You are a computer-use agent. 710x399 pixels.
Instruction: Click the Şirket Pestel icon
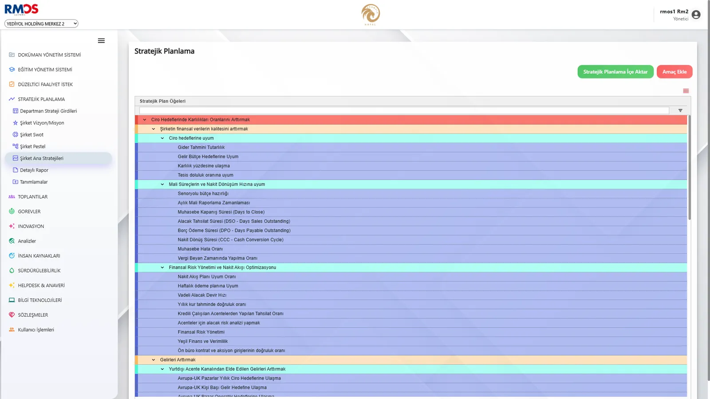tap(16, 146)
